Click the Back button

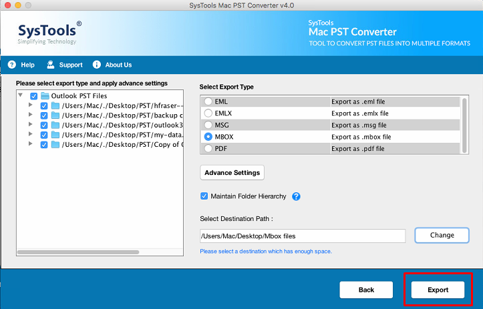tap(366, 290)
